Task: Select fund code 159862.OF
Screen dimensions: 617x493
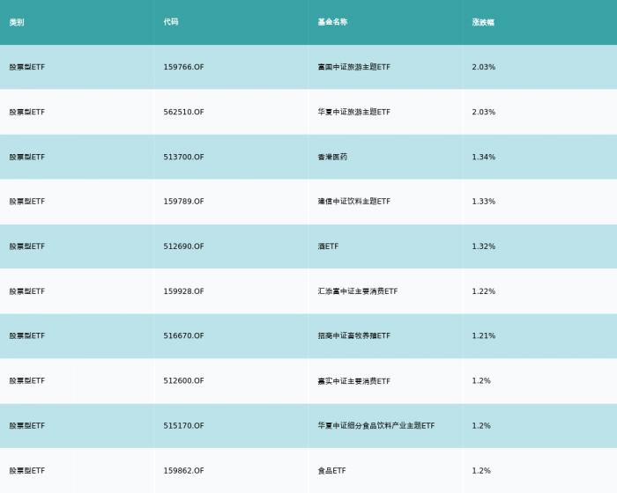Action: tap(183, 471)
